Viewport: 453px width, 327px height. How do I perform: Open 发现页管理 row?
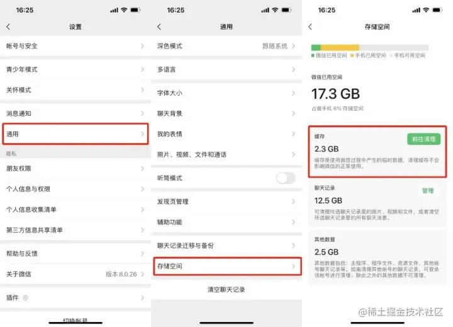[226, 202]
